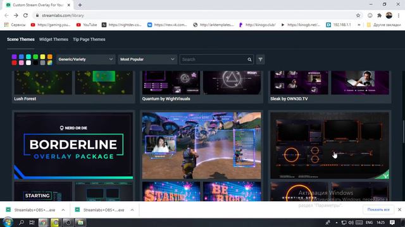This screenshot has width=405, height=227.
Task: Switch to Scene Themes tab
Action: click(21, 39)
